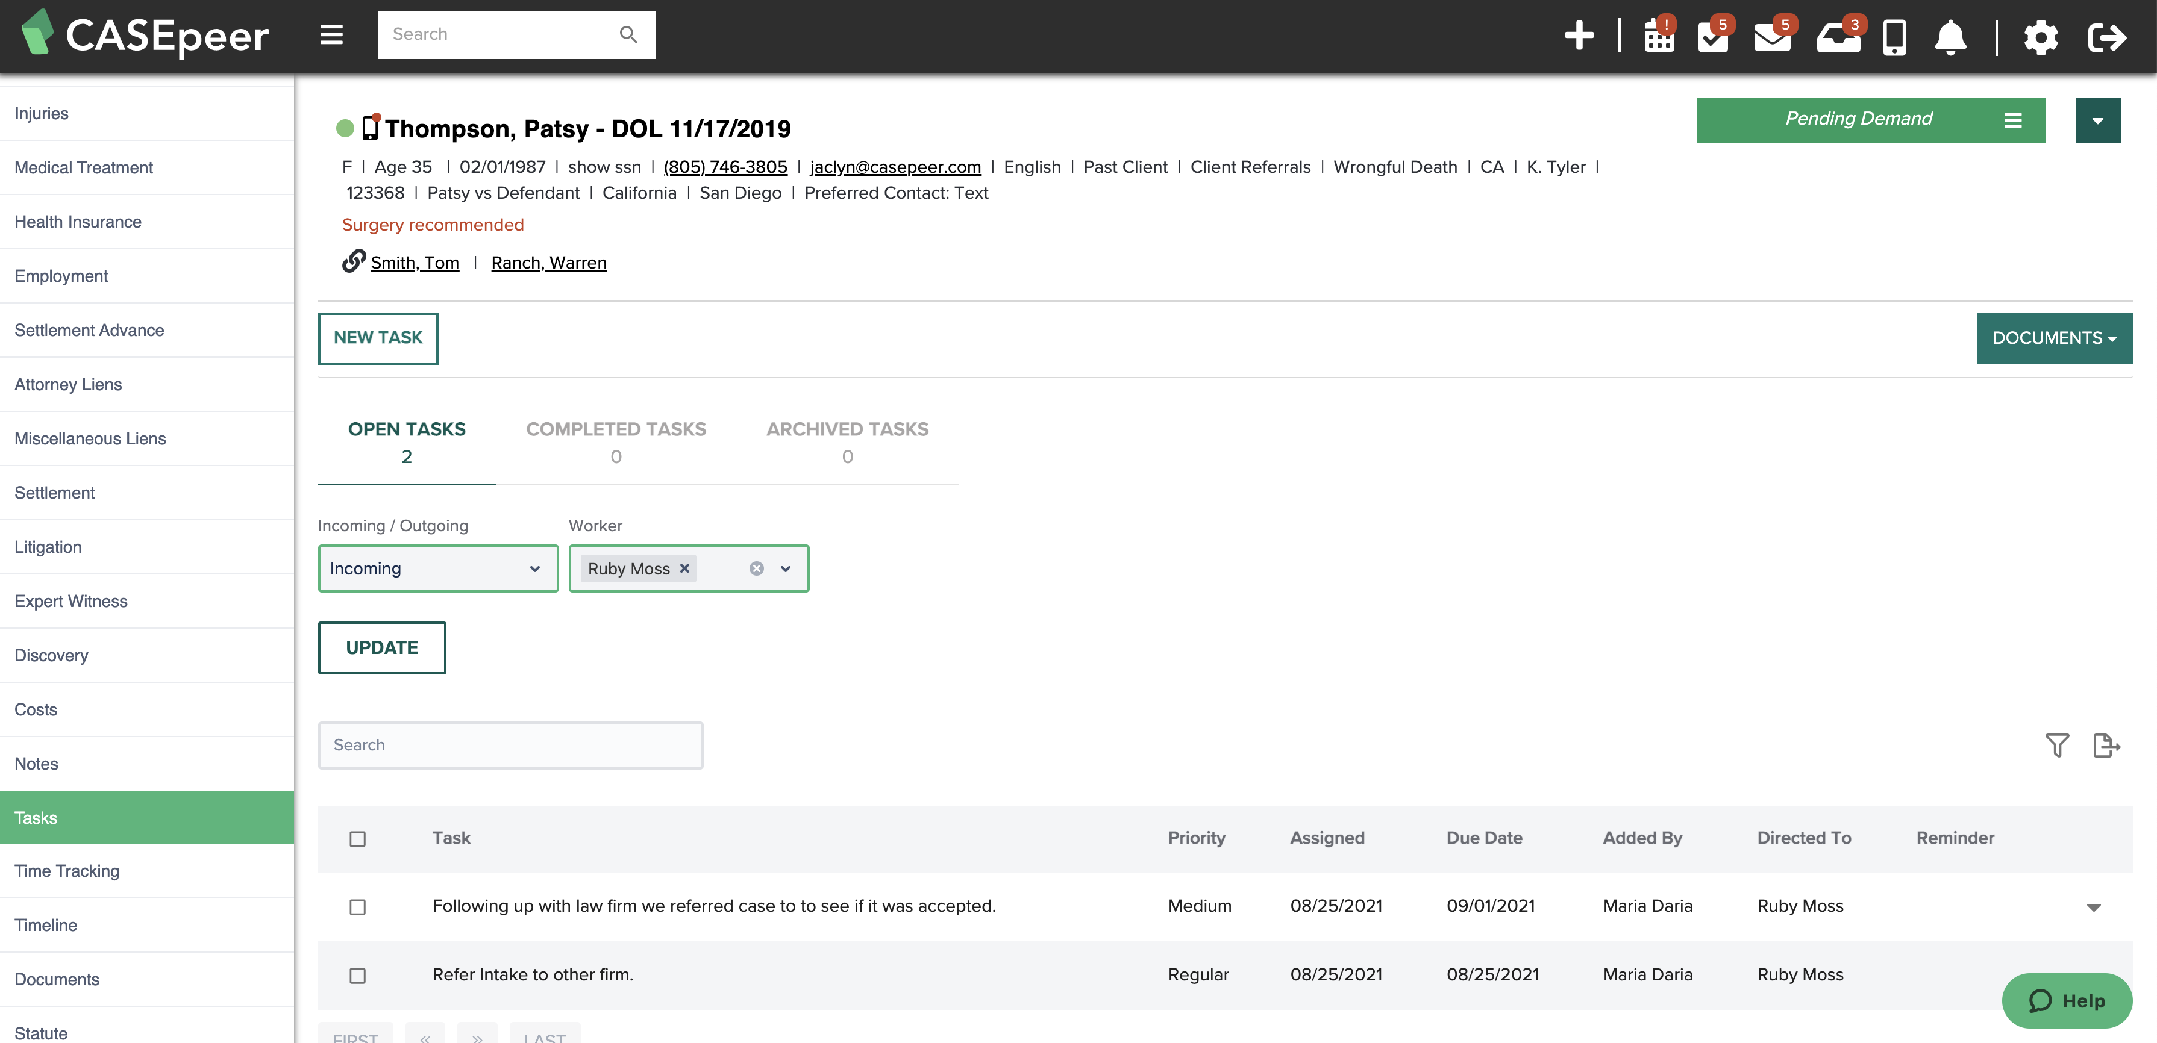This screenshot has width=2157, height=1043.
Task: Open Notes in the sidebar
Action: (x=146, y=764)
